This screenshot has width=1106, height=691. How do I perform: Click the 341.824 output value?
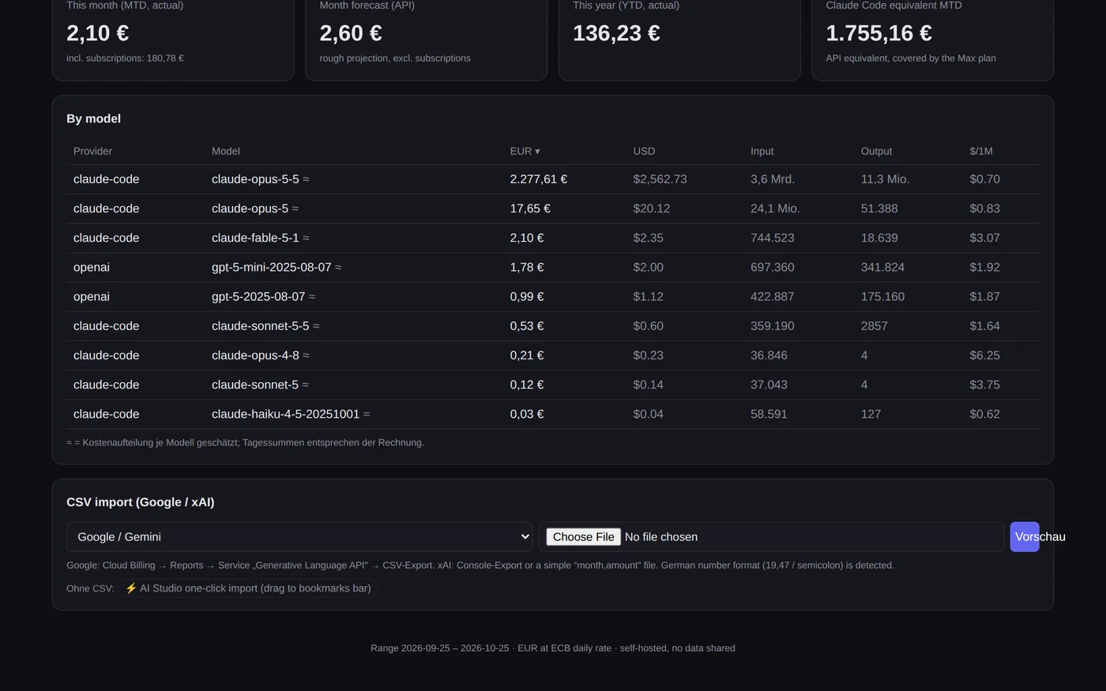point(882,267)
